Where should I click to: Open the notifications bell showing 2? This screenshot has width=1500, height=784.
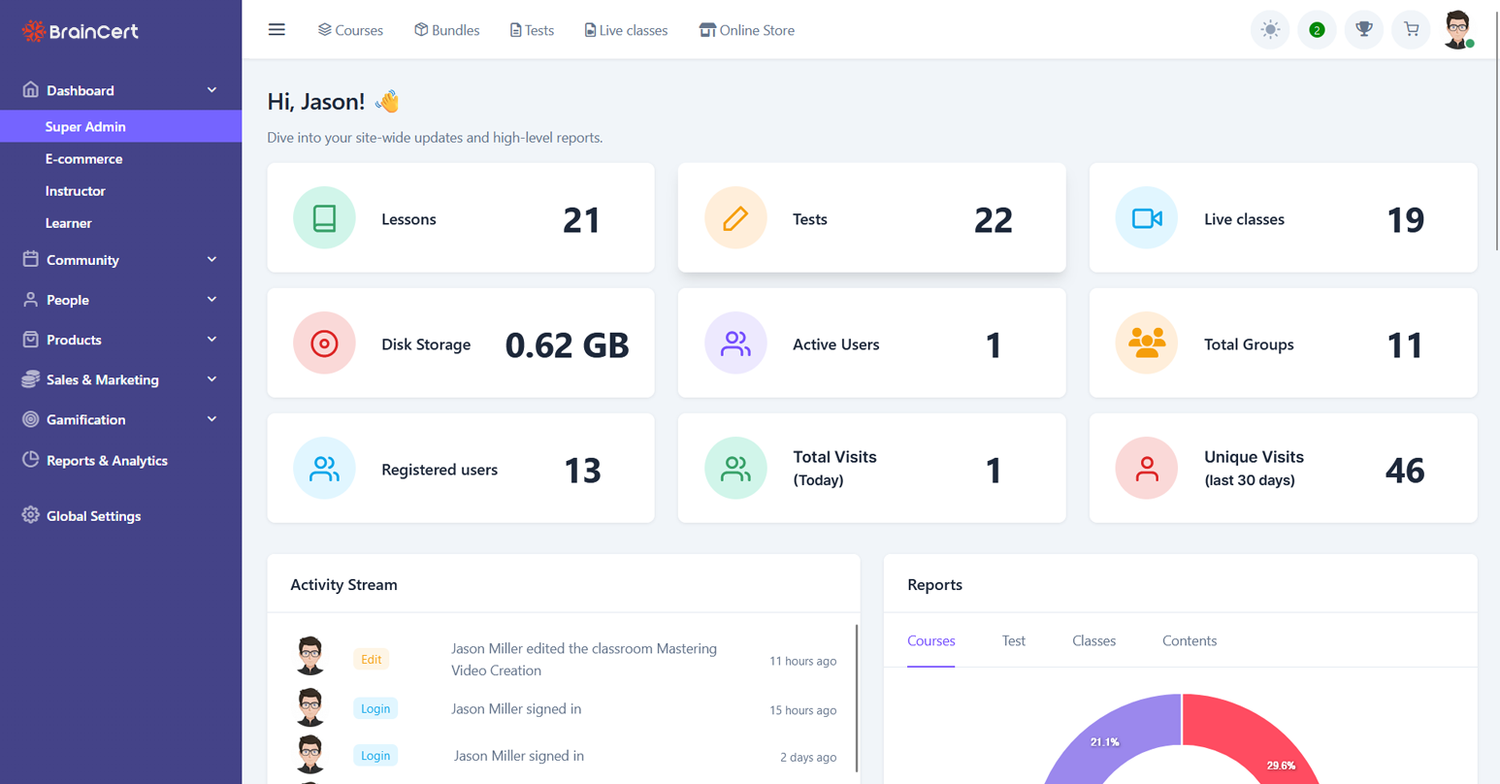point(1316,29)
